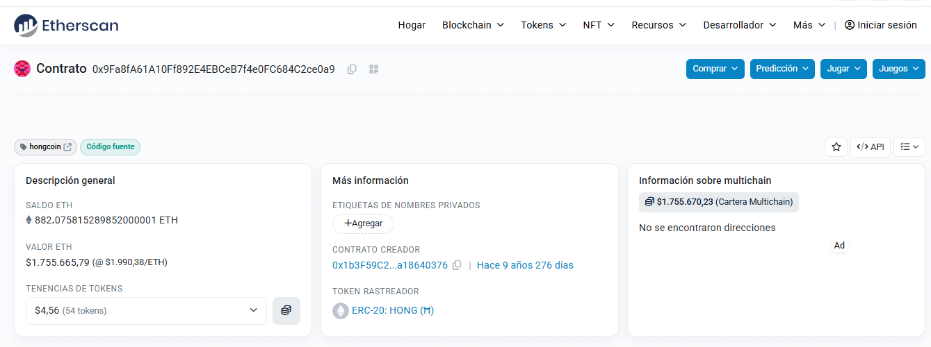Viewport: 931px width, 347px height.
Task: Click the Etherscan logo
Action: (x=66, y=25)
